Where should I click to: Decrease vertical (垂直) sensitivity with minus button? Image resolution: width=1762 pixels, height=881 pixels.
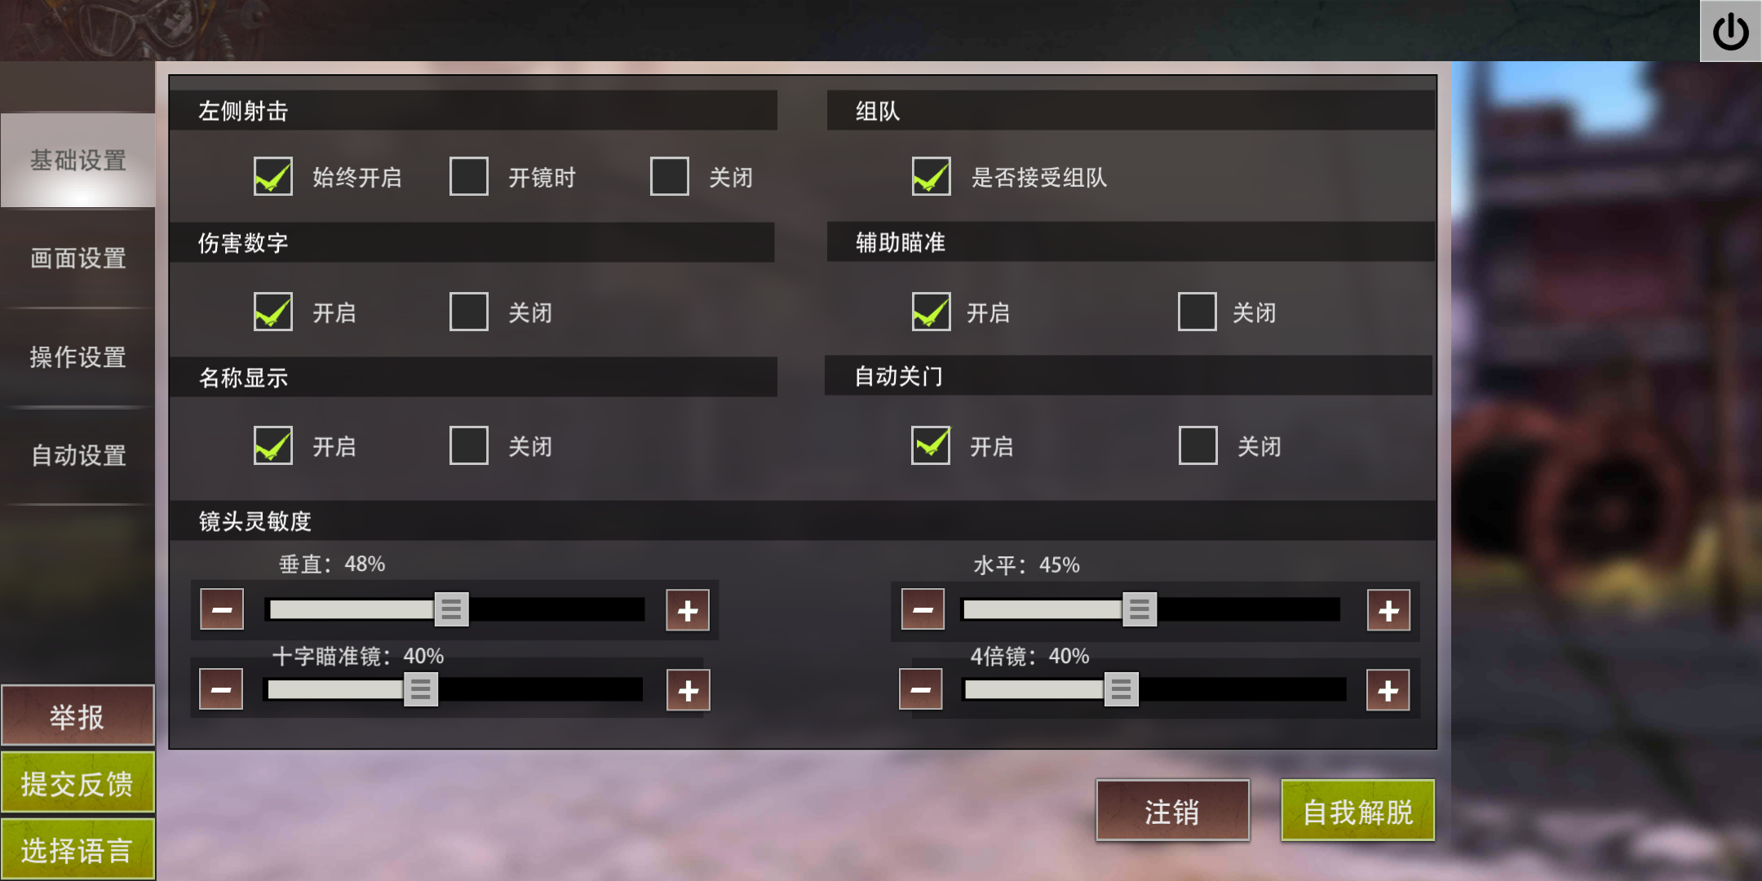point(222,609)
